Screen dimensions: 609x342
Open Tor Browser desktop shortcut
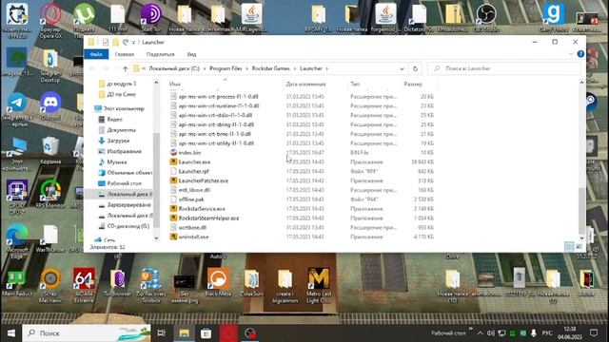click(117, 282)
